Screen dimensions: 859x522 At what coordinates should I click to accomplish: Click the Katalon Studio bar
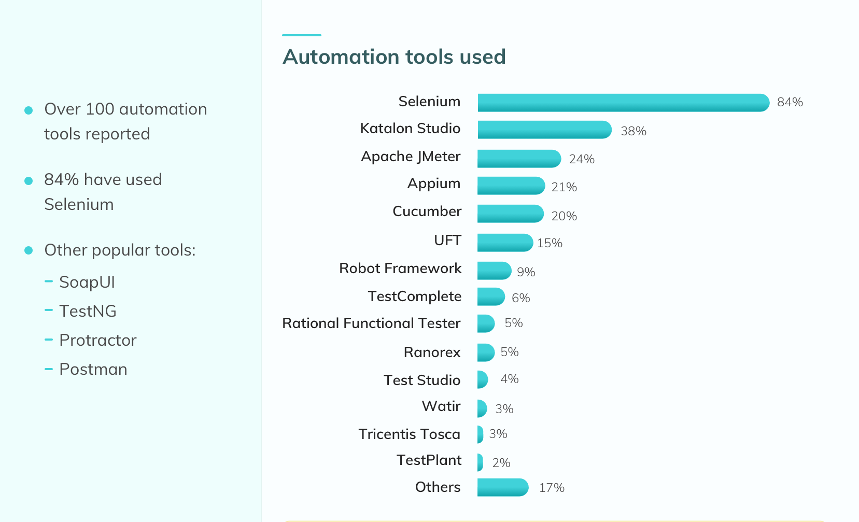[544, 130]
